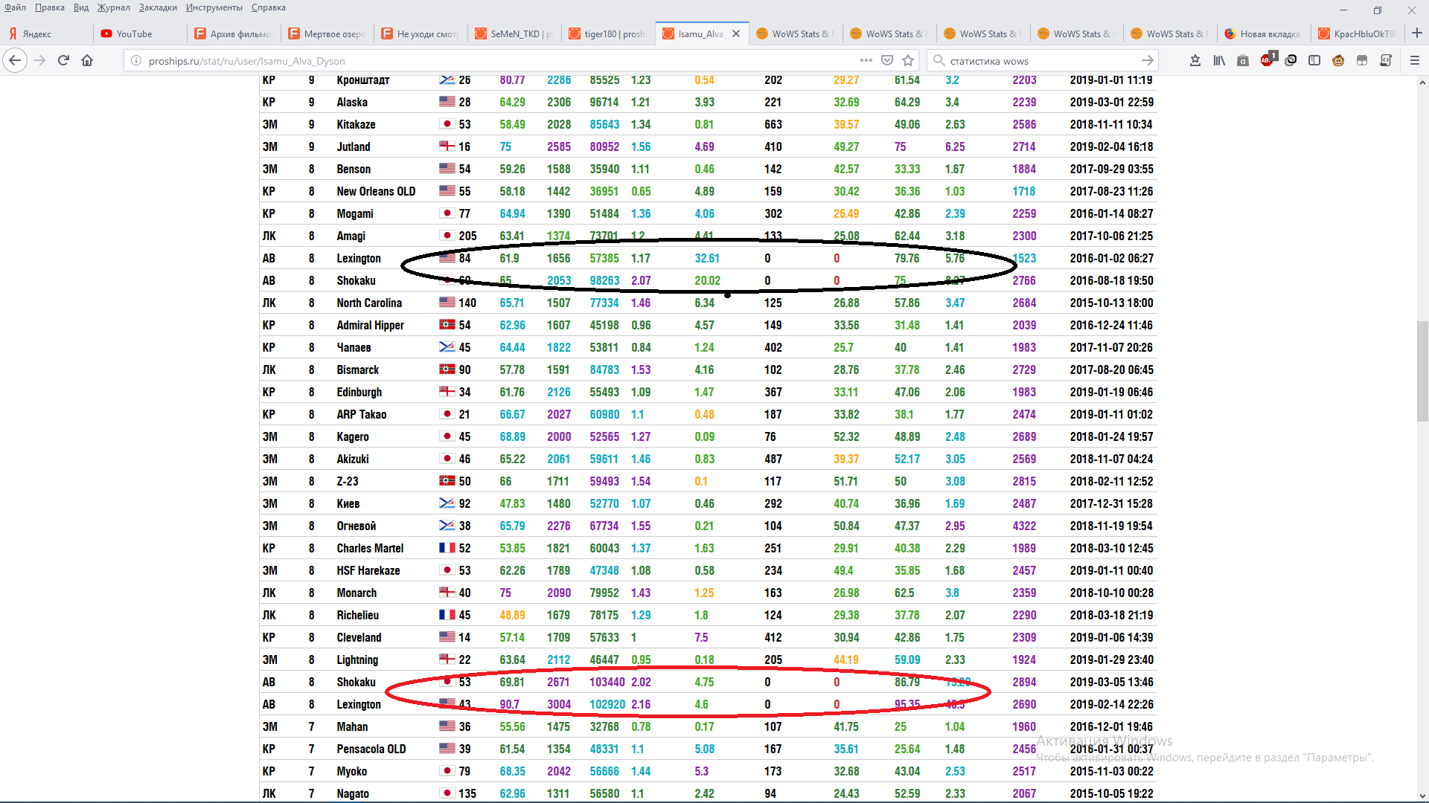Image resolution: width=1429 pixels, height=803 pixels.
Task: Click the Кронштадт ship name
Action: click(362, 80)
